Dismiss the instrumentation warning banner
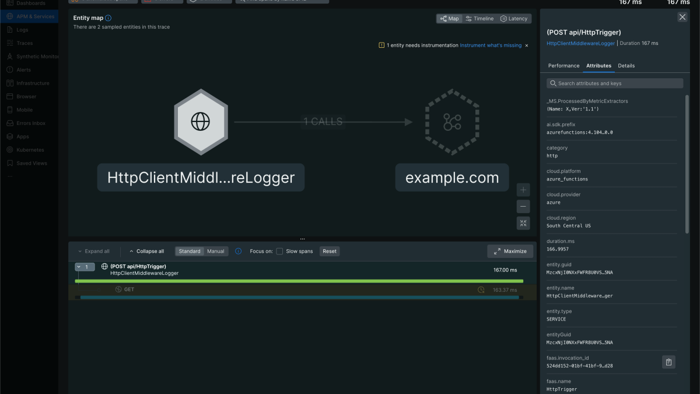This screenshot has height=394, width=700. pyautogui.click(x=527, y=46)
